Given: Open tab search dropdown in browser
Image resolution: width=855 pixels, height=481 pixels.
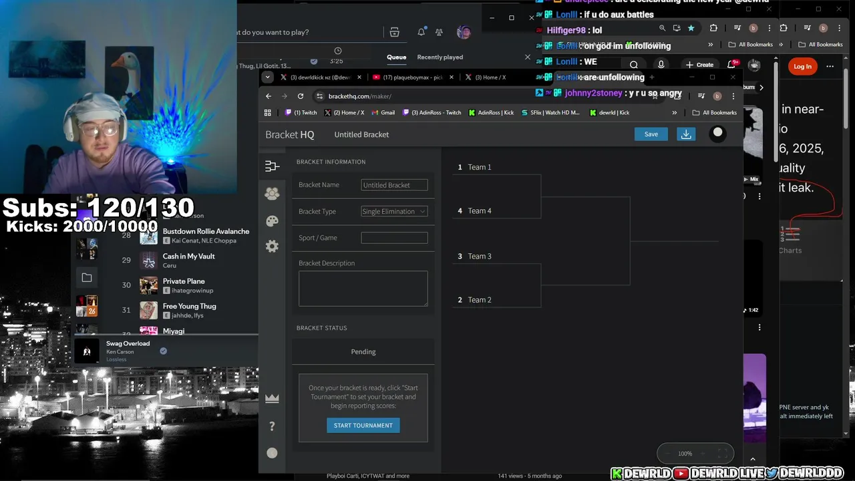Looking at the screenshot, I should (x=267, y=77).
